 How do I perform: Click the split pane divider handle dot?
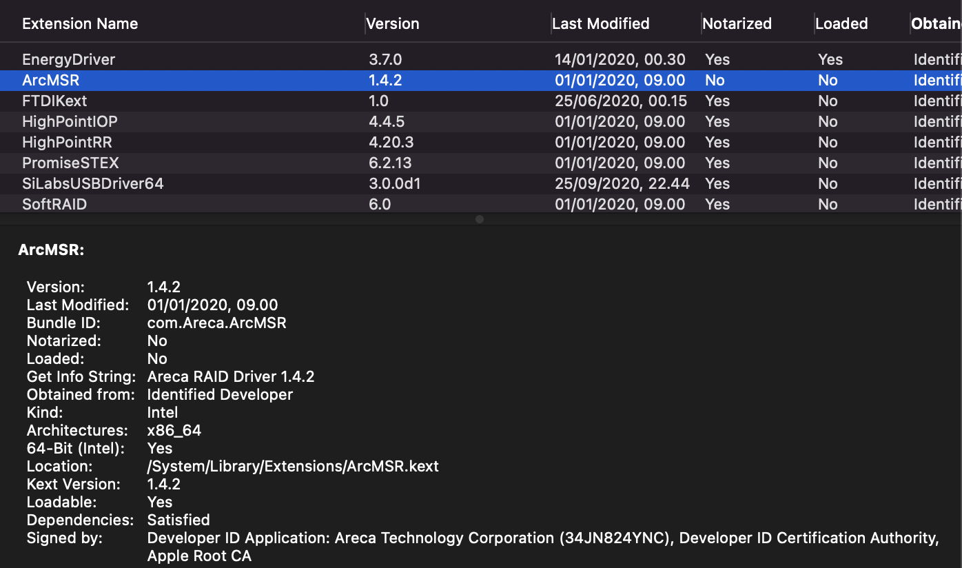[x=480, y=219]
